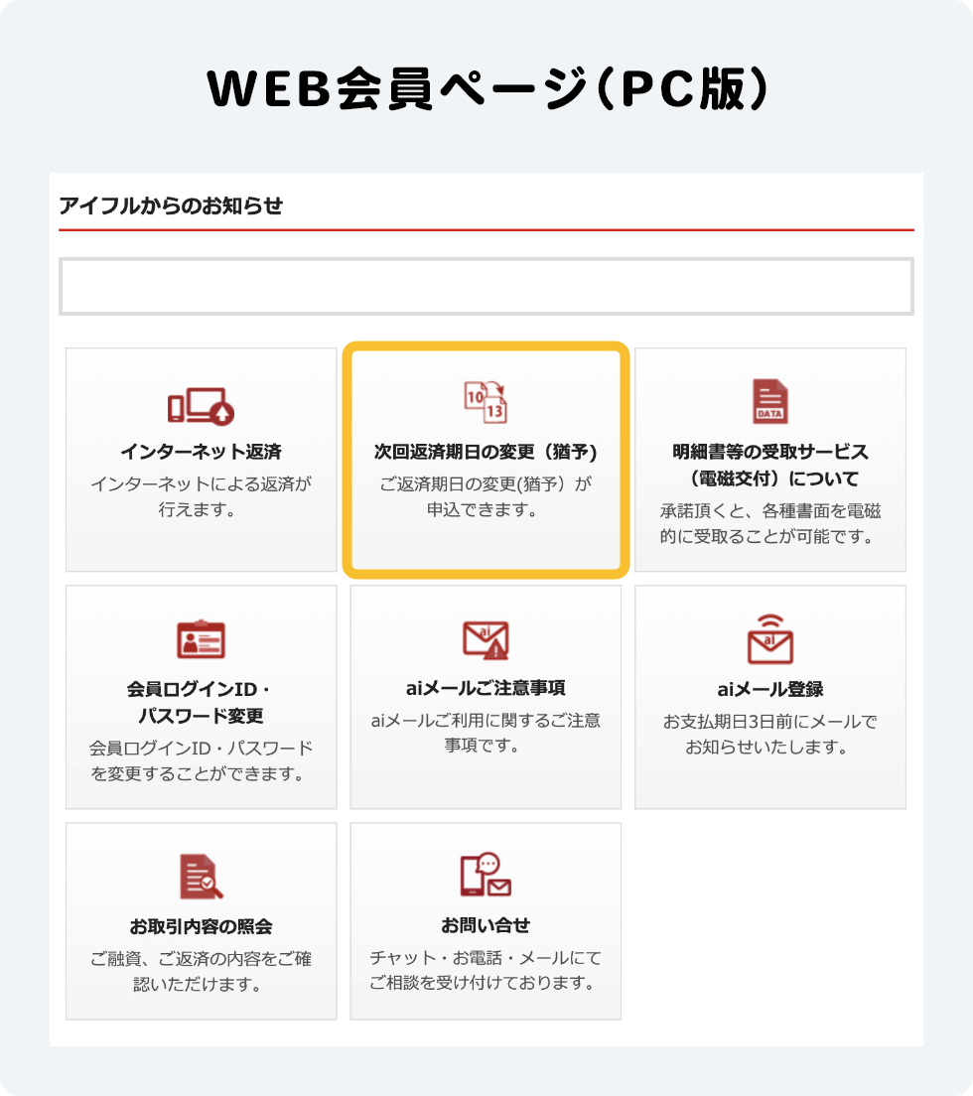
Task: Click the お問い合せ phone and mail icon
Action: click(x=486, y=875)
